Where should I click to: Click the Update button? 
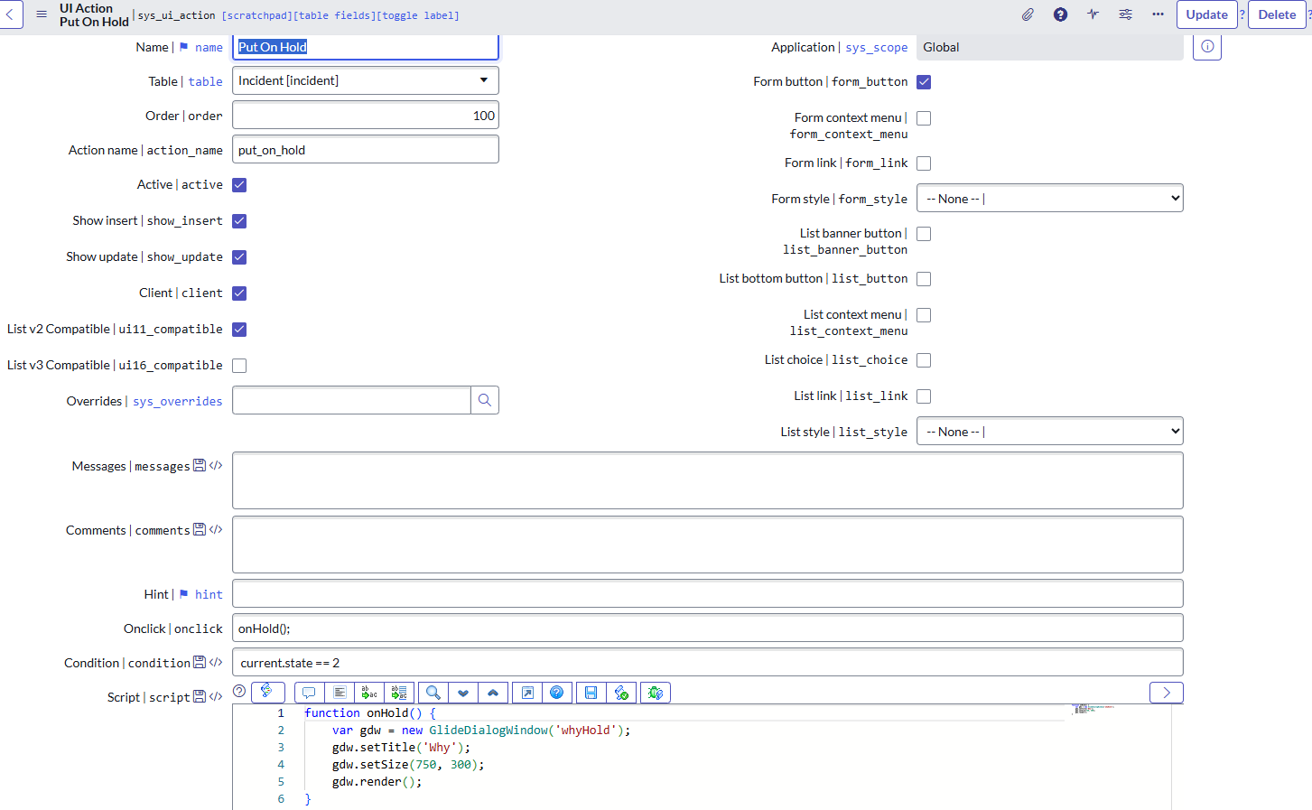(x=1207, y=14)
